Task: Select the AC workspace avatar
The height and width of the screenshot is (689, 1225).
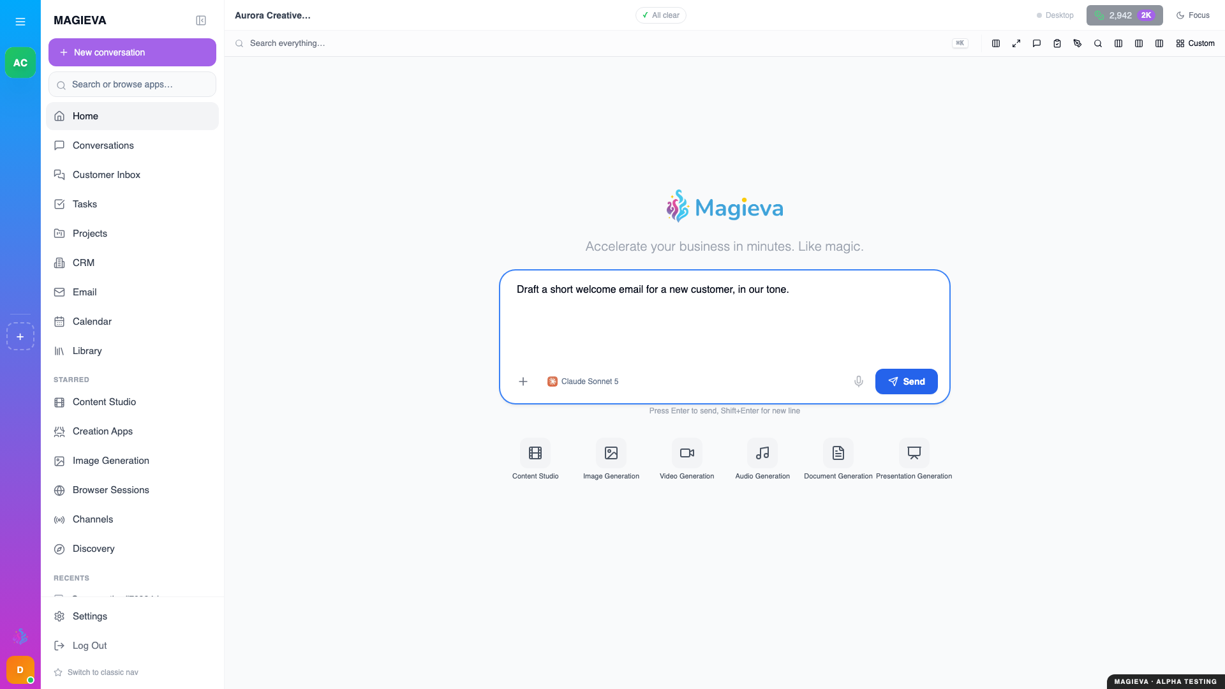Action: click(20, 63)
